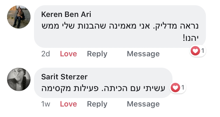Toggle Love on Sarit Sterzer's comment
Image resolution: width=220 pixels, height=117 pixels.
pyautogui.click(x=68, y=104)
